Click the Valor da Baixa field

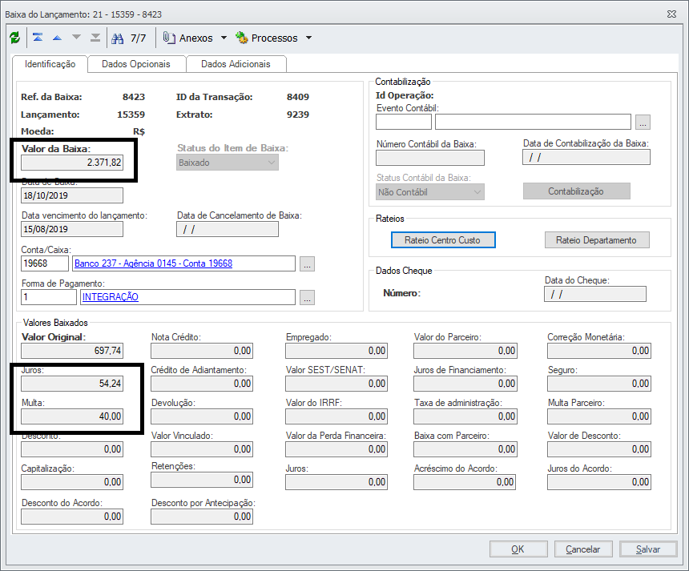pos(72,163)
